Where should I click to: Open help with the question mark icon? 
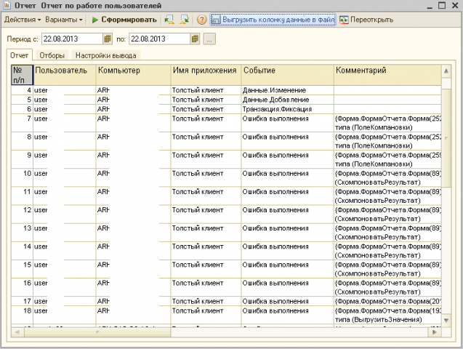(x=202, y=20)
